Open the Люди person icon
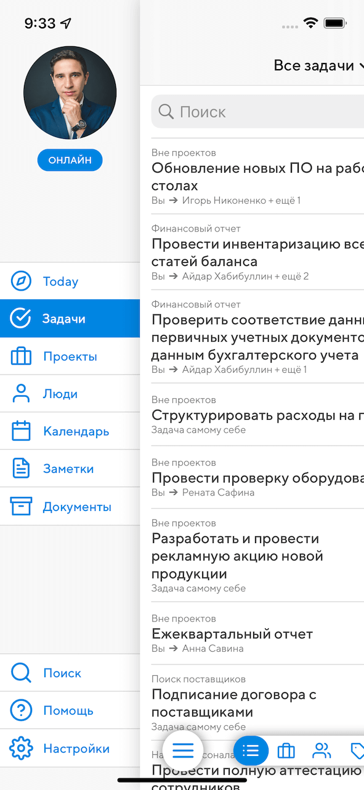 [21, 394]
